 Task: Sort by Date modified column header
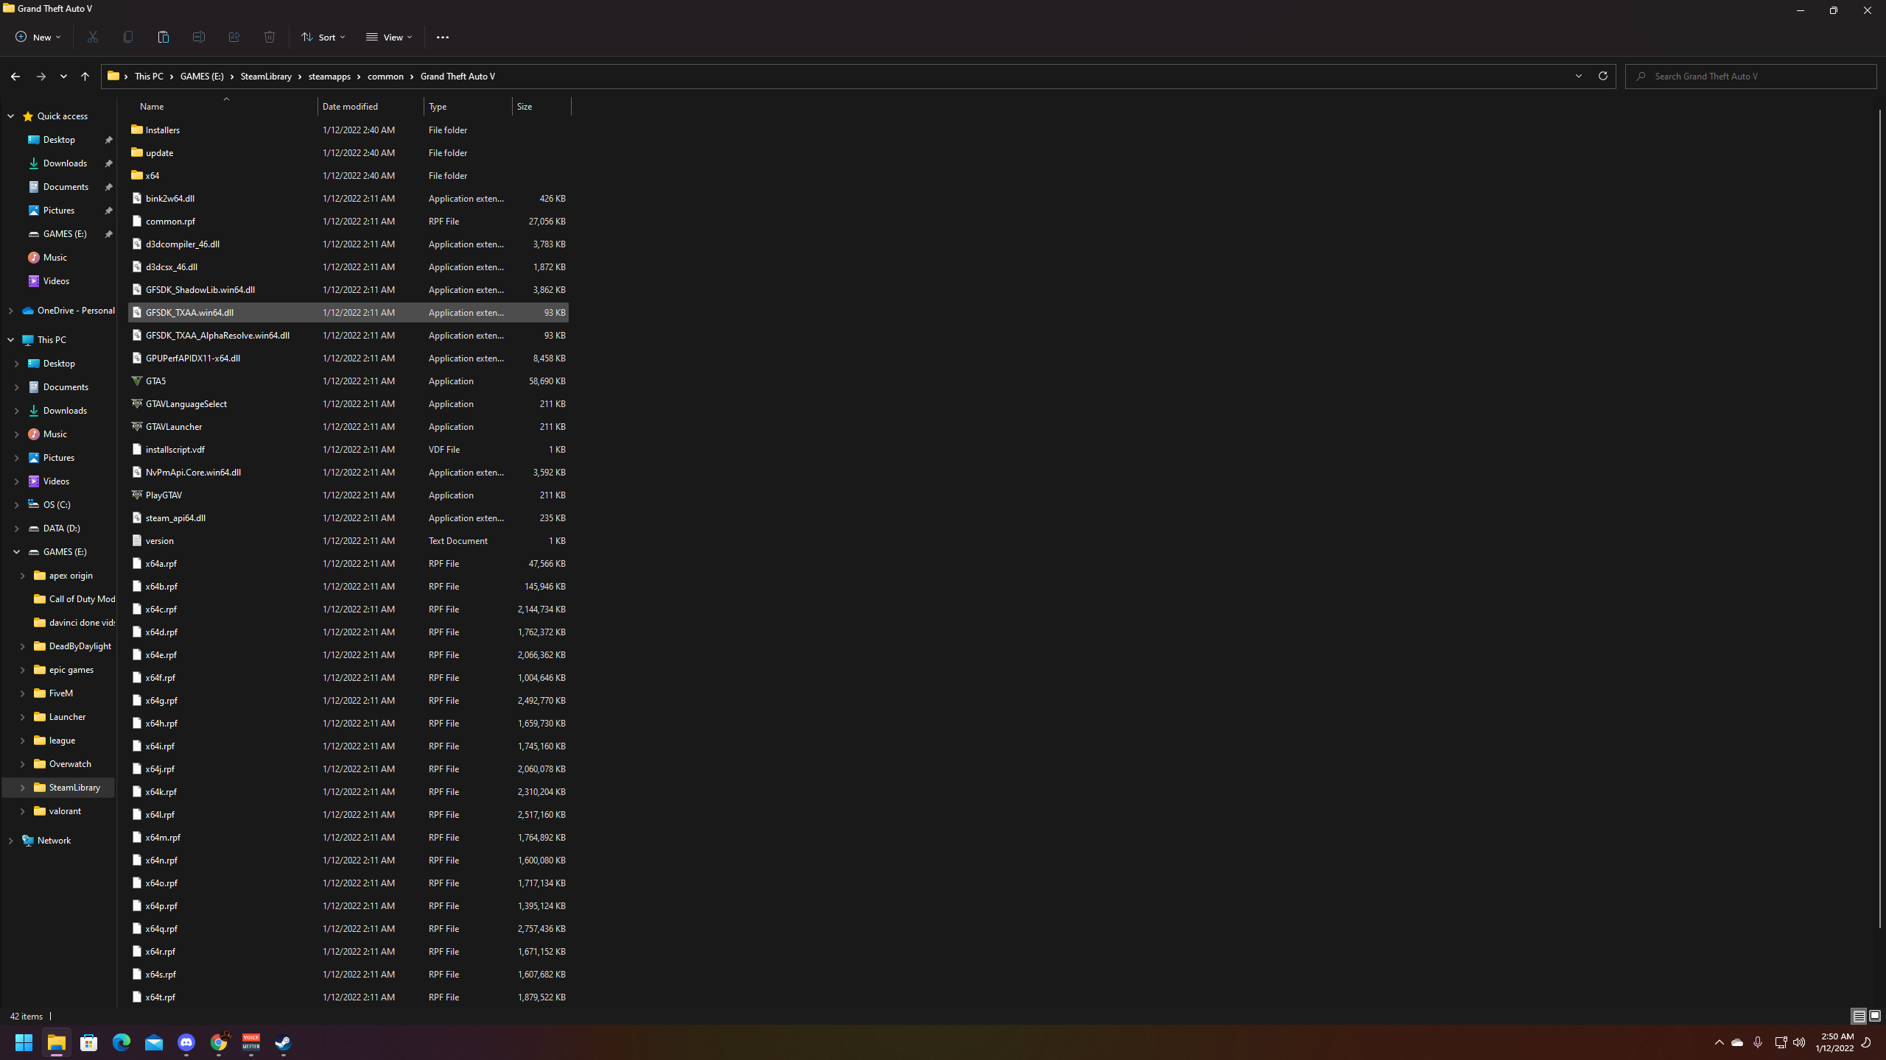(x=371, y=107)
